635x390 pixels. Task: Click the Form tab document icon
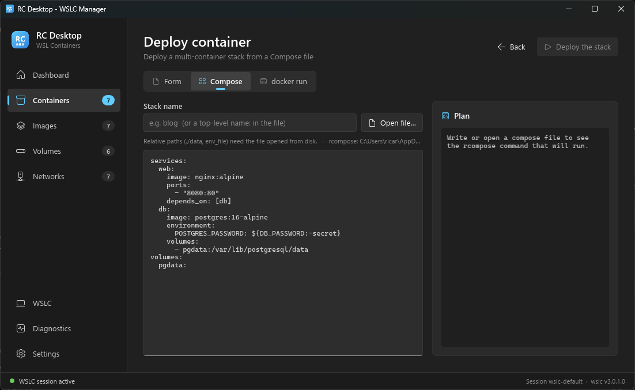click(156, 81)
